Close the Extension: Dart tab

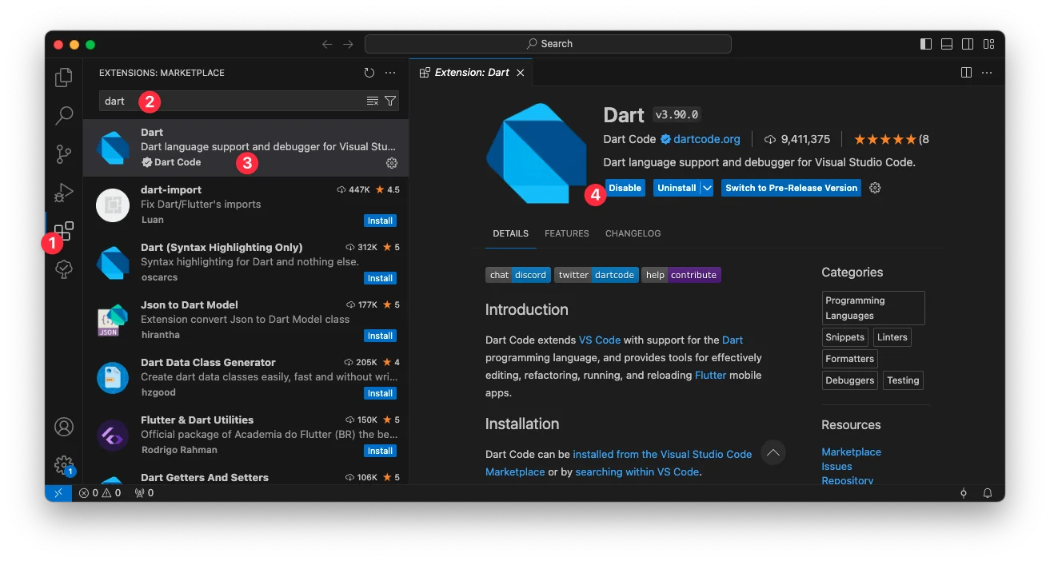point(521,73)
